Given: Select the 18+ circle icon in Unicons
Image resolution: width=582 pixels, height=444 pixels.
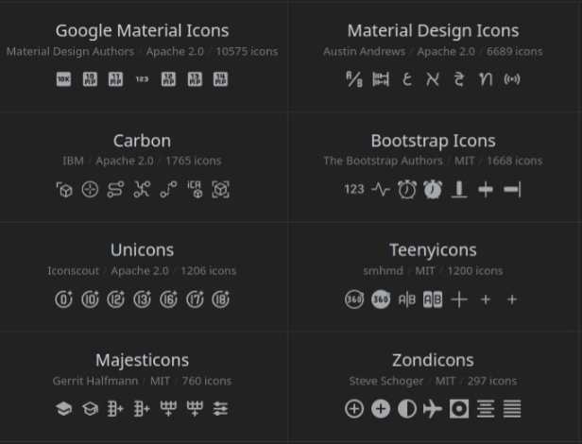Looking at the screenshot, I should pos(220,299).
